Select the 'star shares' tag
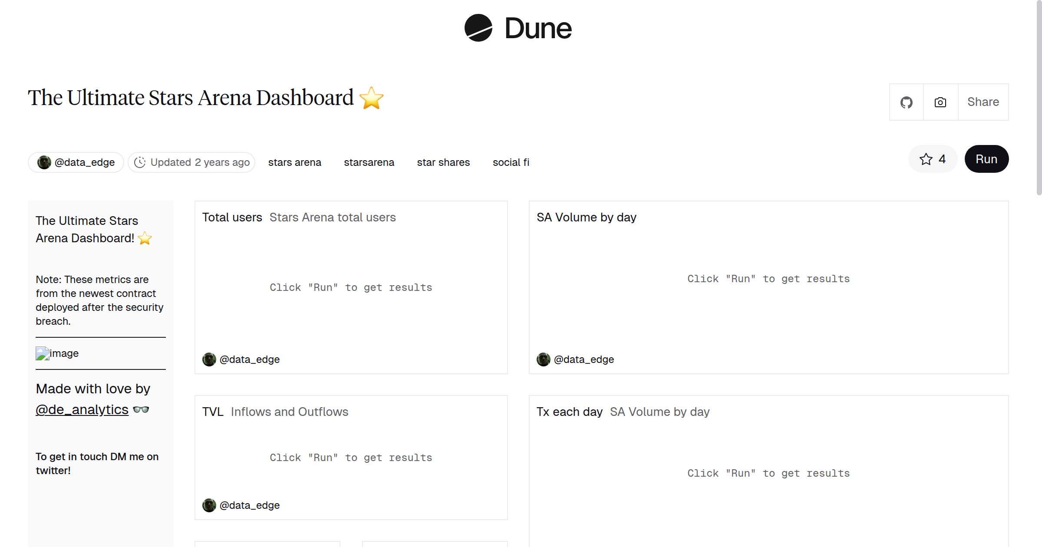 pos(443,162)
